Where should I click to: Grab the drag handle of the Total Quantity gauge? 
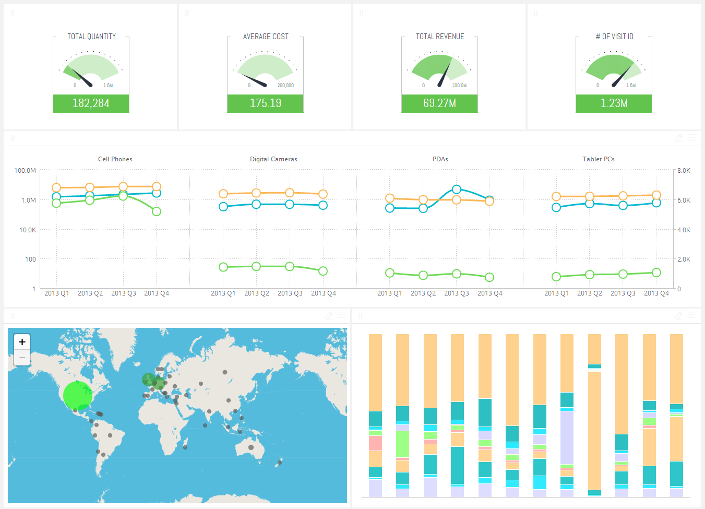[x=12, y=12]
